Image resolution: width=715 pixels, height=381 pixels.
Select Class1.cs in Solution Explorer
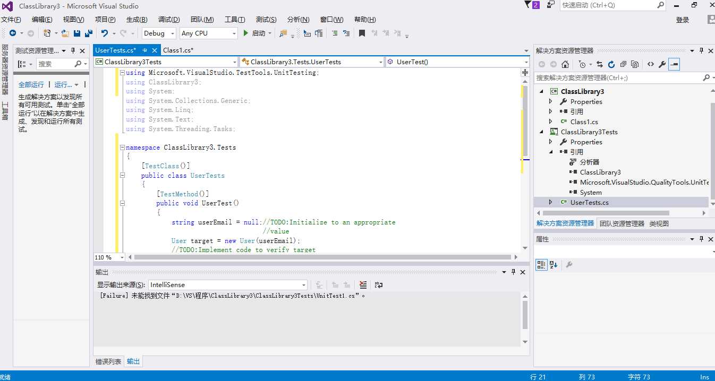coord(584,122)
